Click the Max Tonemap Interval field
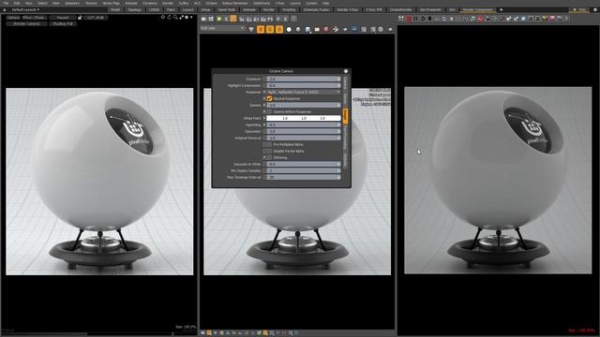This screenshot has width=600, height=337. coord(304,177)
